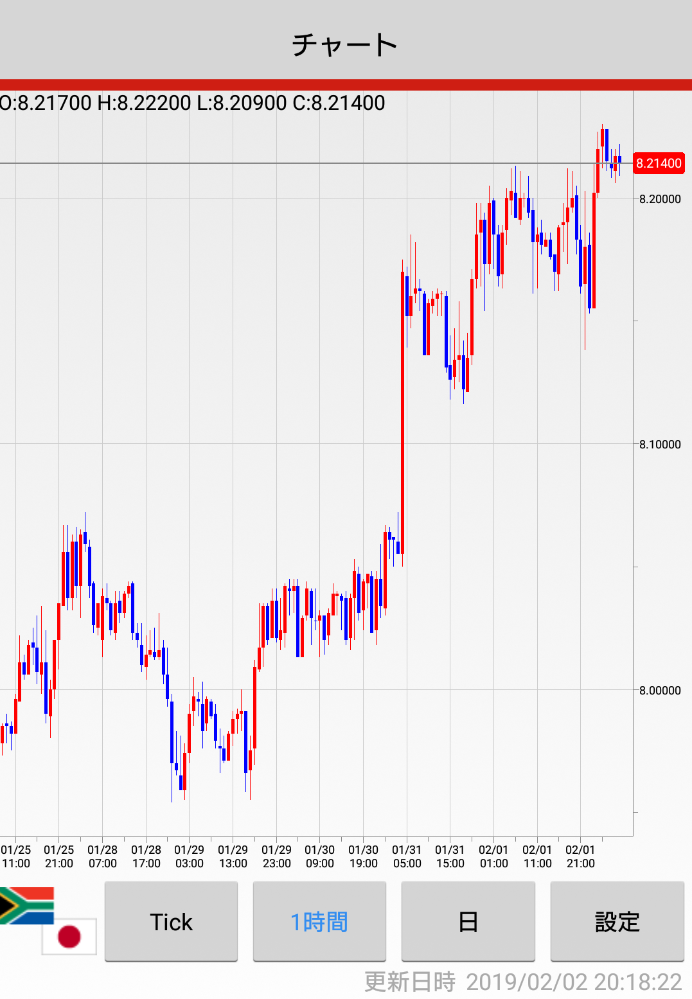The height and width of the screenshot is (999, 692).
Task: Click the red bar beneath the header
Action: pyautogui.click(x=346, y=85)
